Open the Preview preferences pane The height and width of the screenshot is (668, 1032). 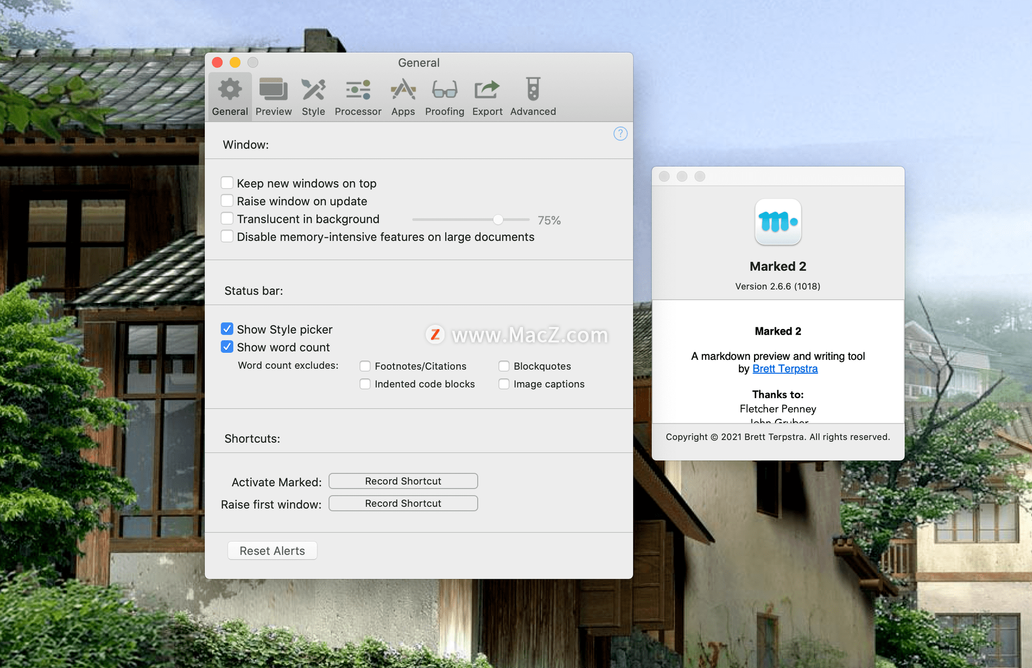274,97
